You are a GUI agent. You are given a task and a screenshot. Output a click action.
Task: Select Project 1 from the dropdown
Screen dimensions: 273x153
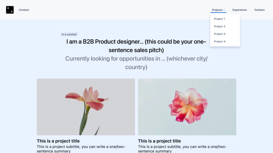click(x=219, y=19)
